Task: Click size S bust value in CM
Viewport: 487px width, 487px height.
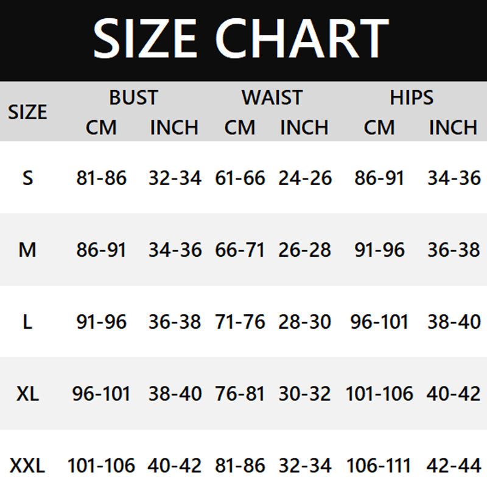Action: tap(102, 178)
